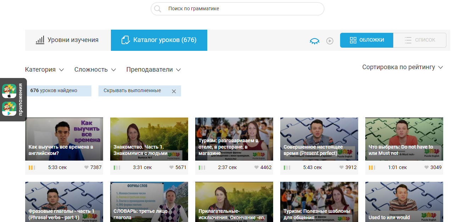Switch to ОБЛОЖКИ cover view
This screenshot has width=451, height=222.
click(367, 40)
